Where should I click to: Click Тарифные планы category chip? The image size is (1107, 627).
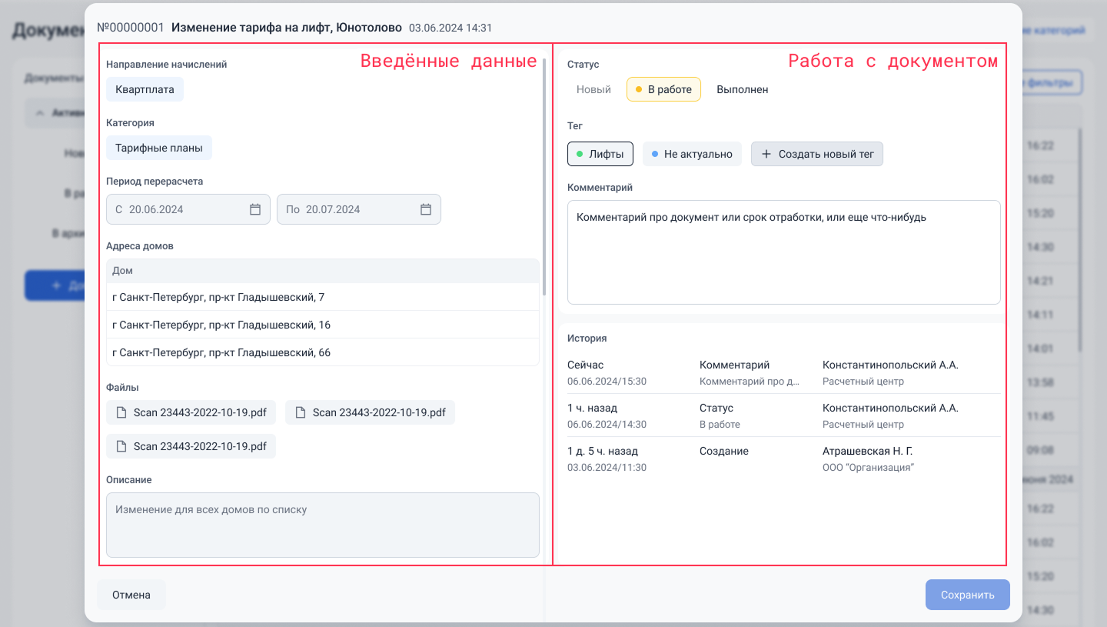(x=159, y=148)
